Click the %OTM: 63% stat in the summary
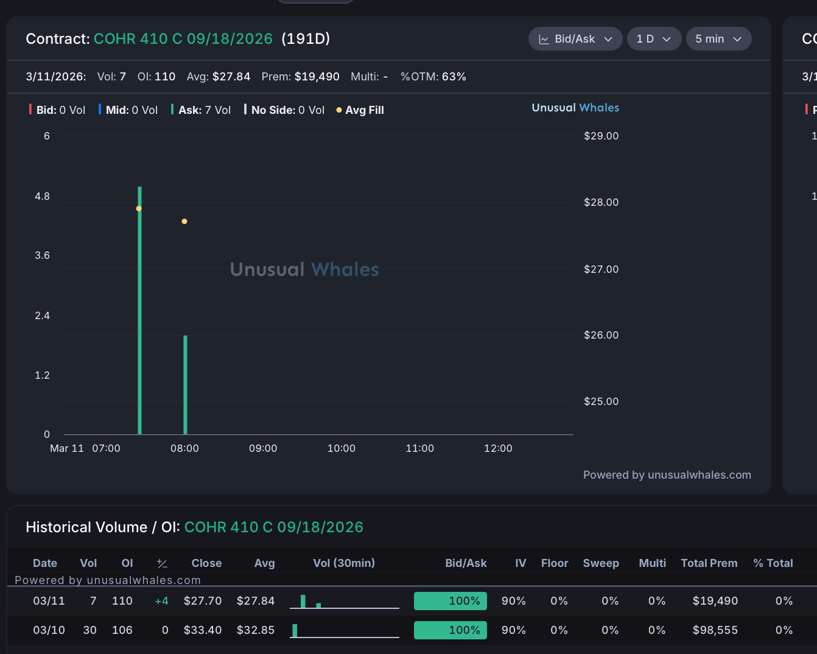Screen dimensions: 817x654 433,77
